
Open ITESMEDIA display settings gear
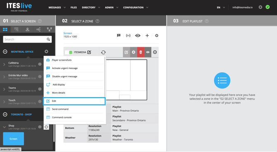coord(134,52)
